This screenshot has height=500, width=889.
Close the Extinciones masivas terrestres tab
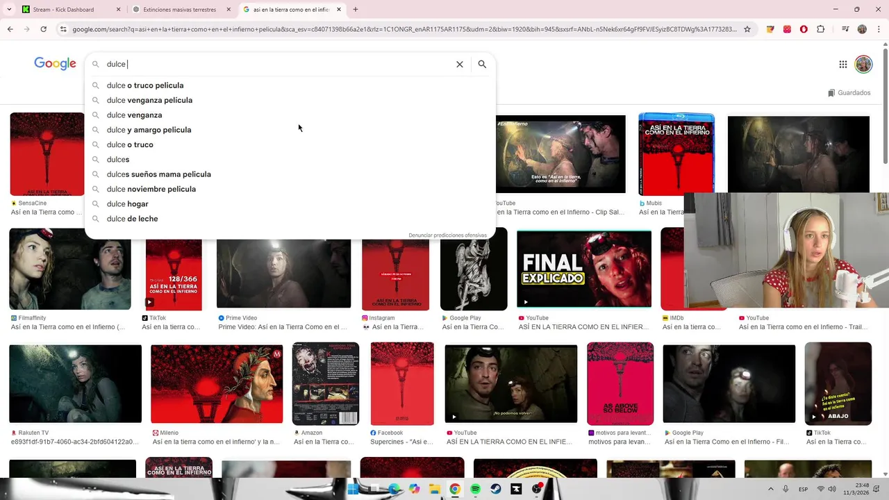[229, 10]
